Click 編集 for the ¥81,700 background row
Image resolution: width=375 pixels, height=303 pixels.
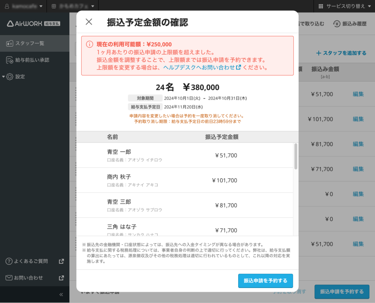click(x=358, y=144)
